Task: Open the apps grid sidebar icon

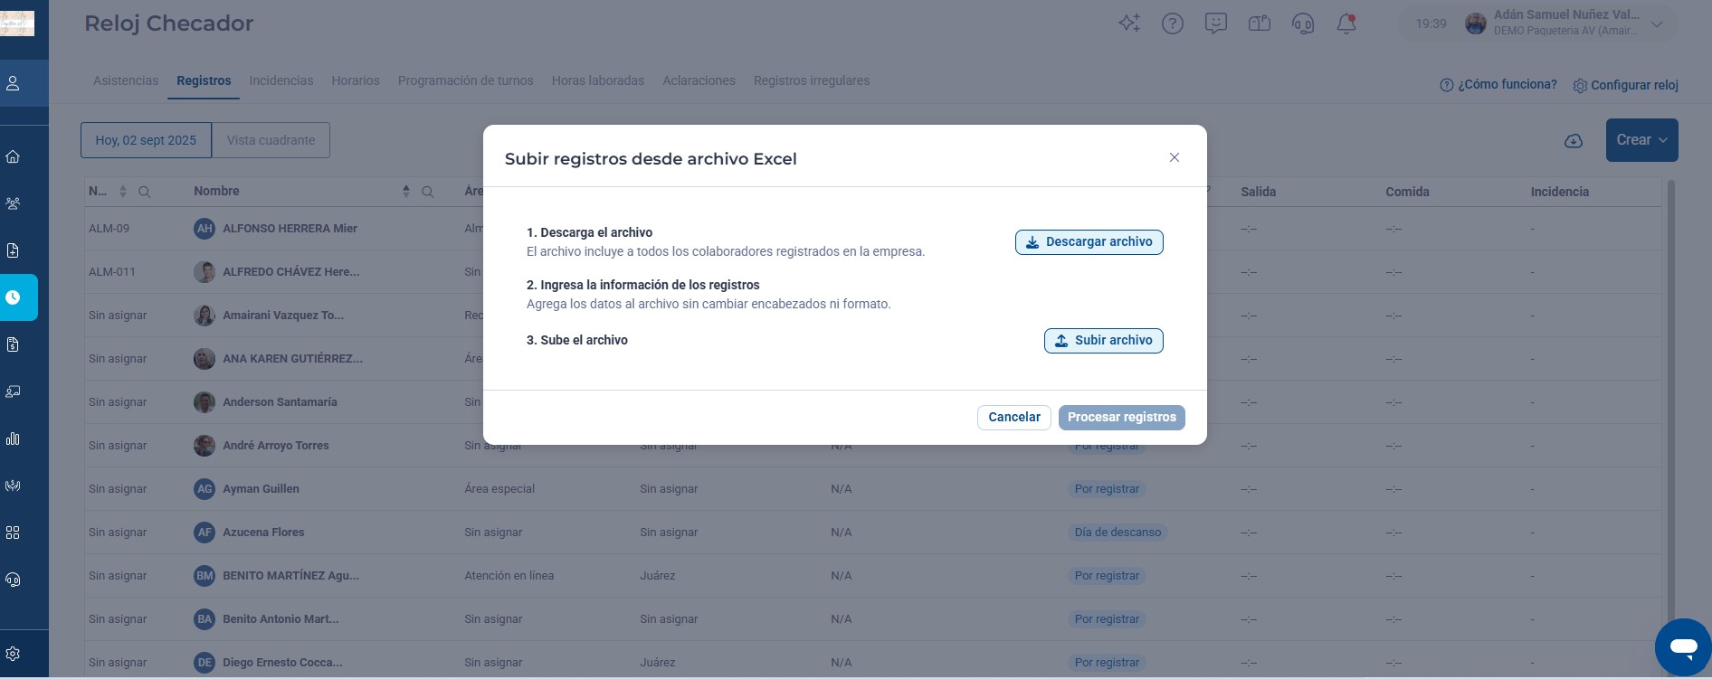Action: coord(13,533)
